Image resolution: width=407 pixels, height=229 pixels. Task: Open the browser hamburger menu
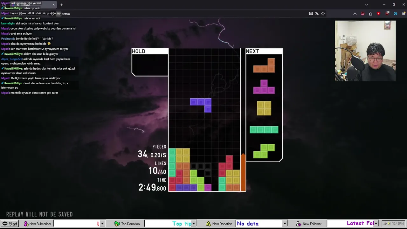(404, 14)
